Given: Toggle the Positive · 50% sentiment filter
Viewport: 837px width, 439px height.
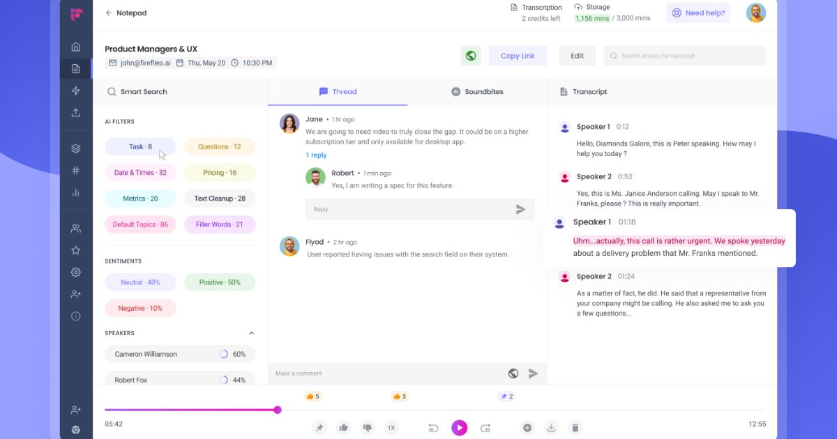Looking at the screenshot, I should coord(220,282).
